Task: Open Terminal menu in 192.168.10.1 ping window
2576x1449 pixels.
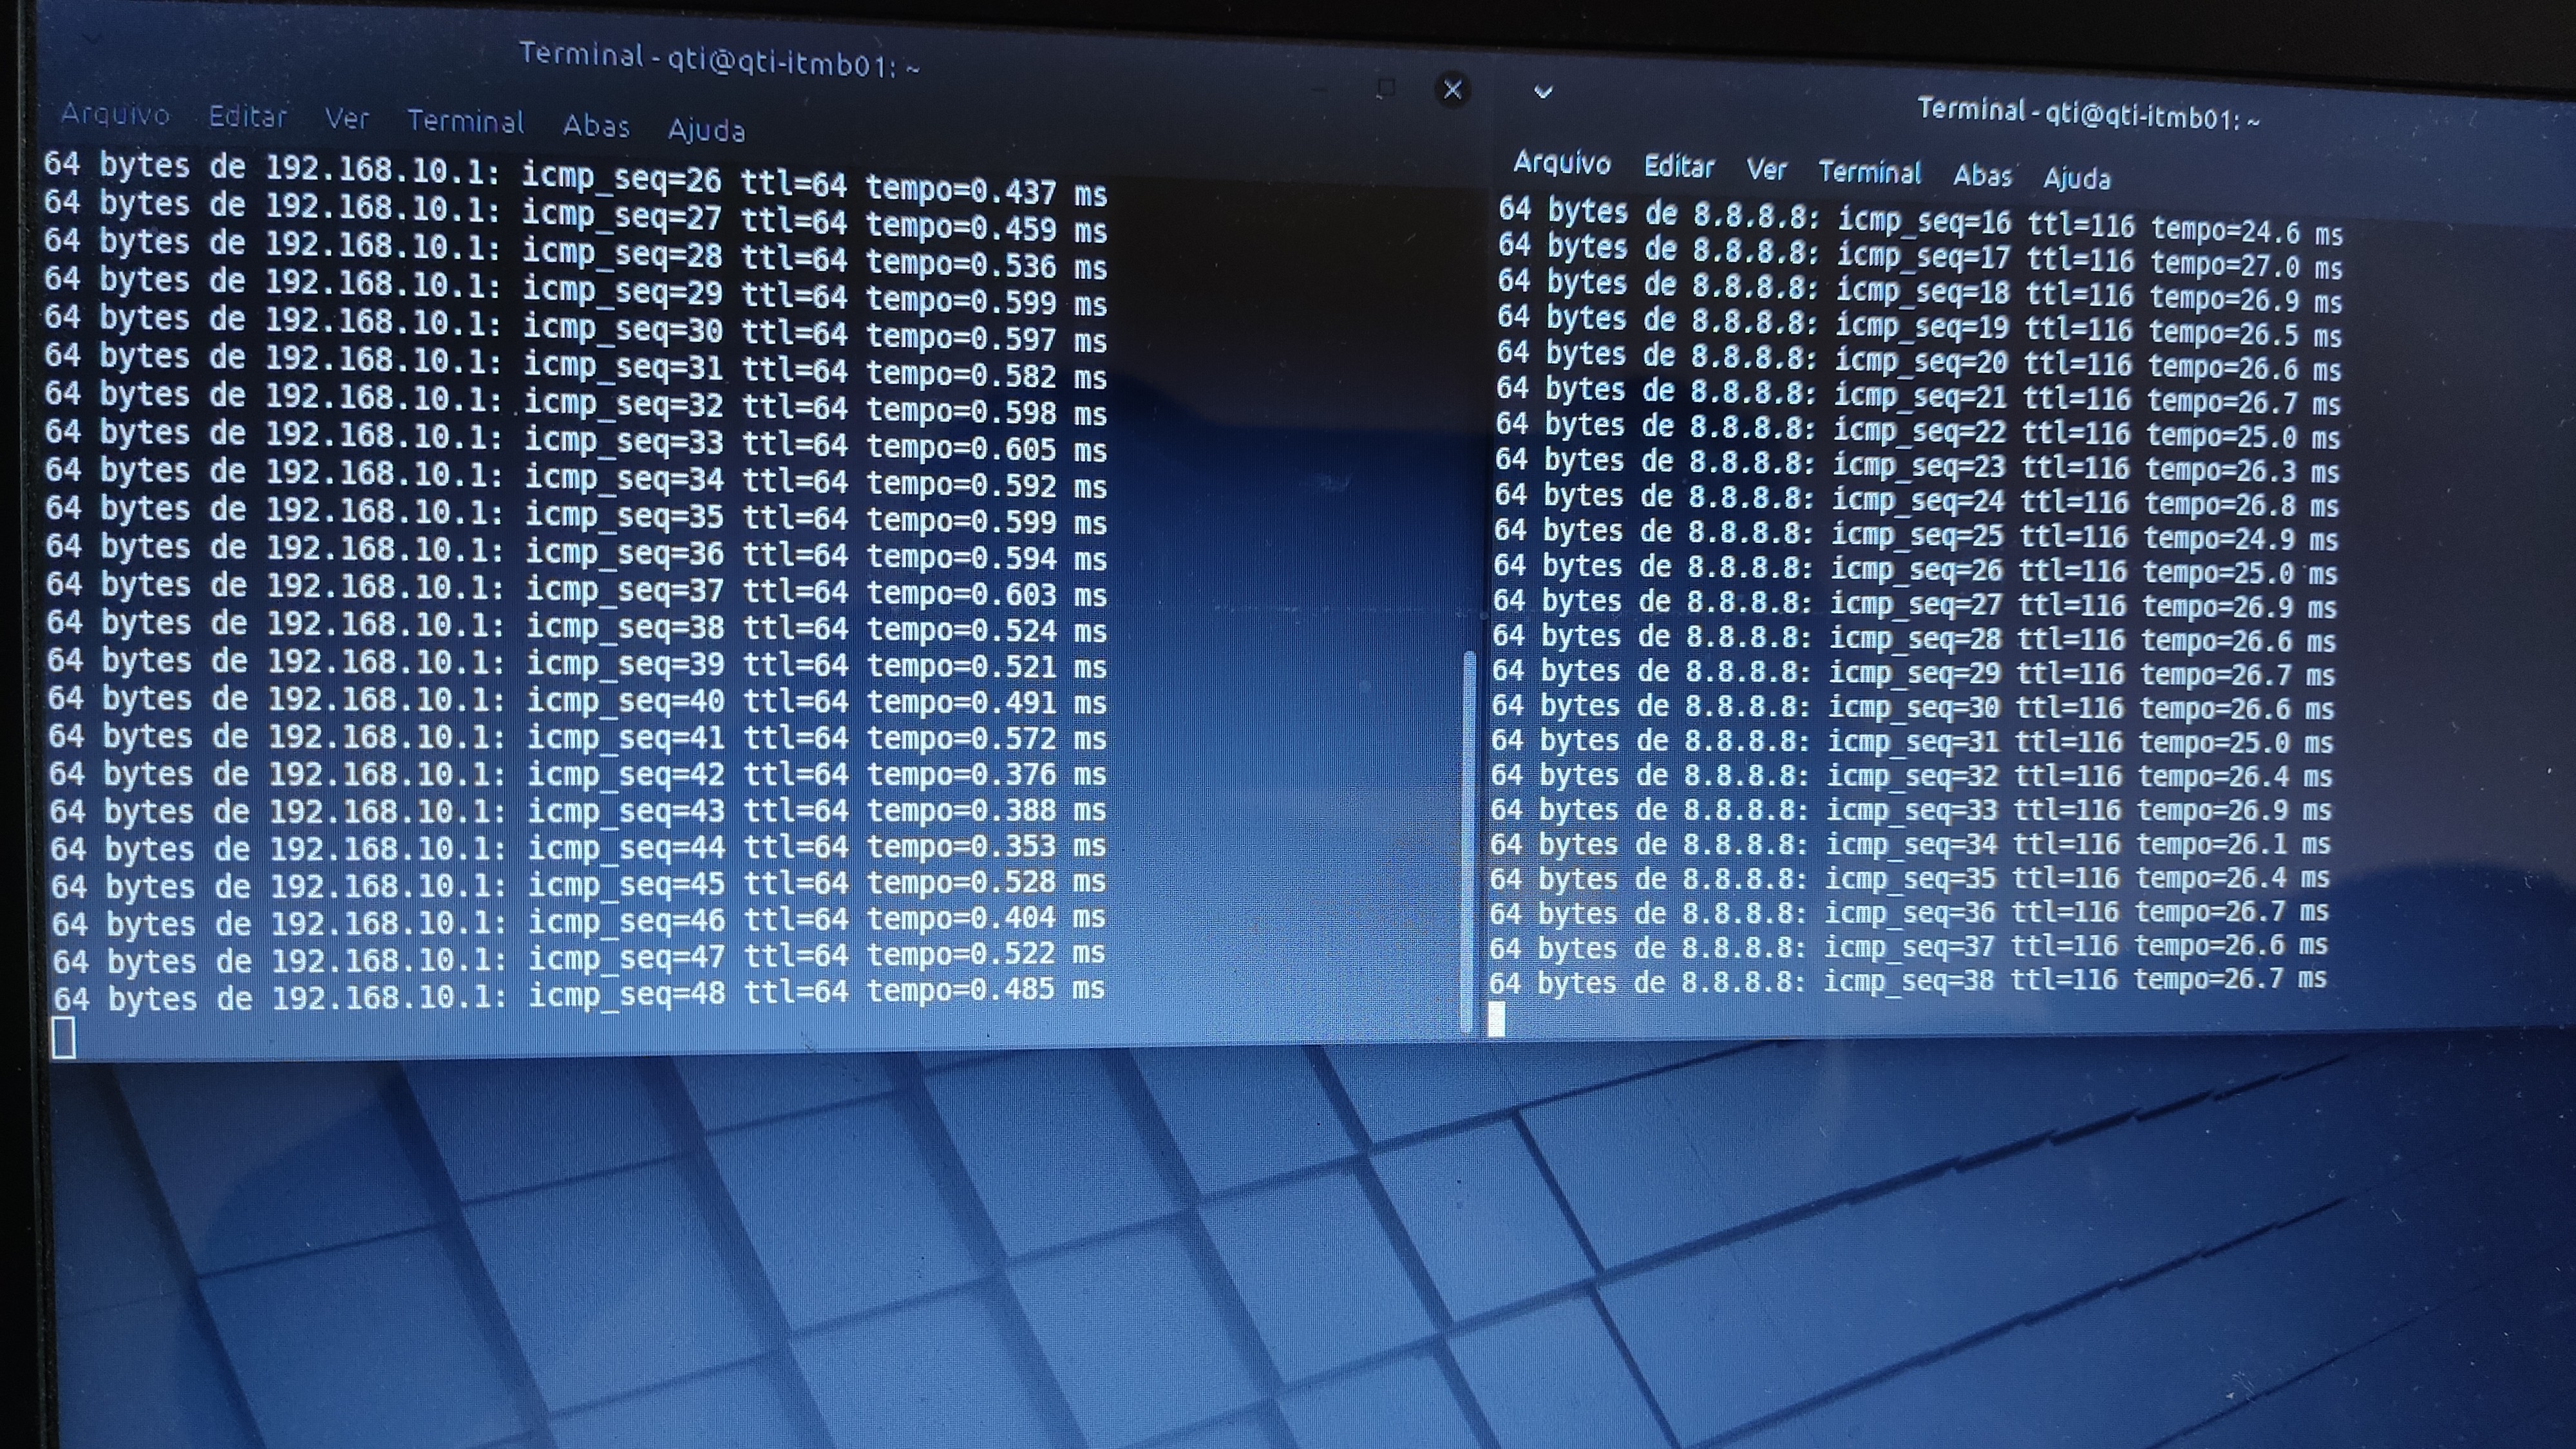Action: pos(465,122)
